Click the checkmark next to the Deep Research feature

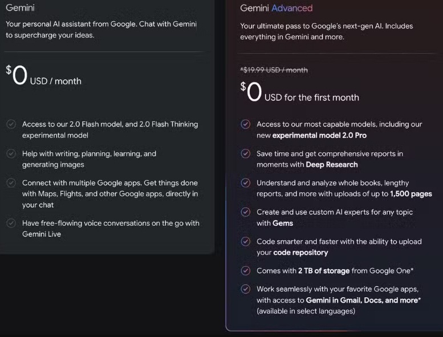[x=245, y=154]
